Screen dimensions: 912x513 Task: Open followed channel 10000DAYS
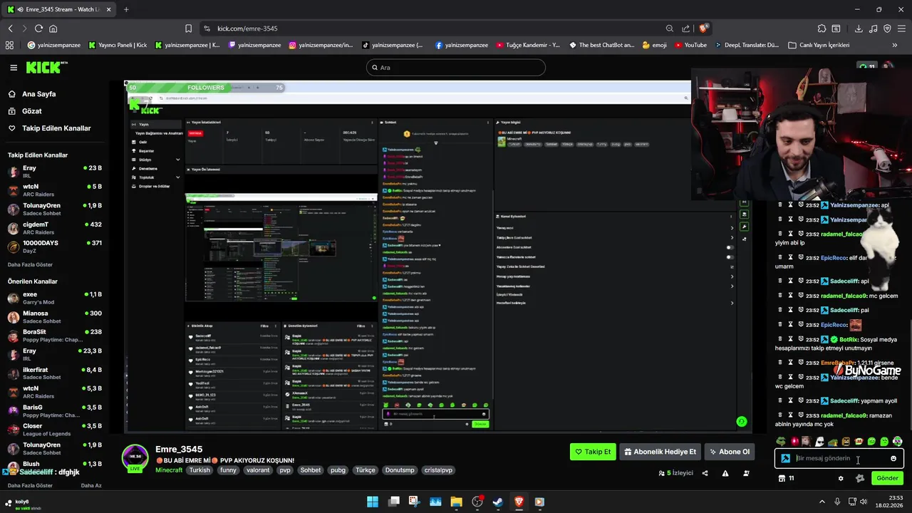54,247
